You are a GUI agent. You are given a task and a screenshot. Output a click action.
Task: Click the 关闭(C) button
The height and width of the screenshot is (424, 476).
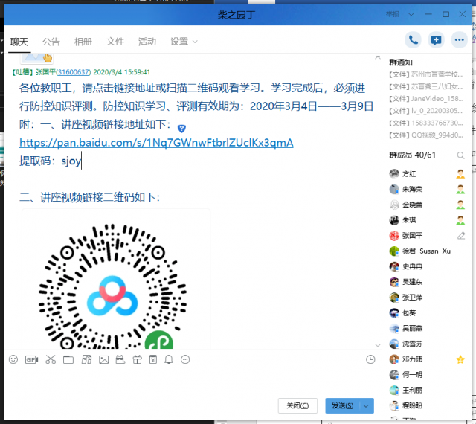[x=297, y=406]
